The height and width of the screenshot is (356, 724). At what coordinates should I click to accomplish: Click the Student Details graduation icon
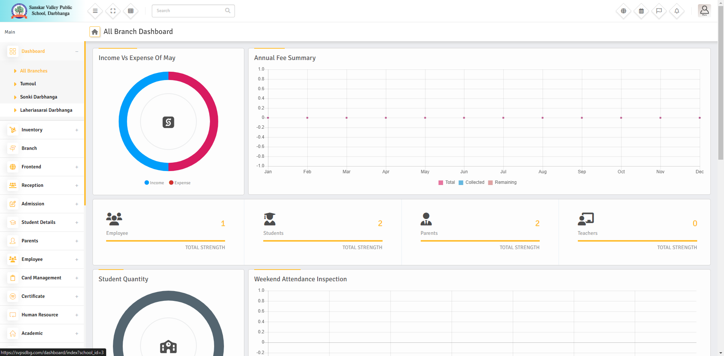click(13, 222)
